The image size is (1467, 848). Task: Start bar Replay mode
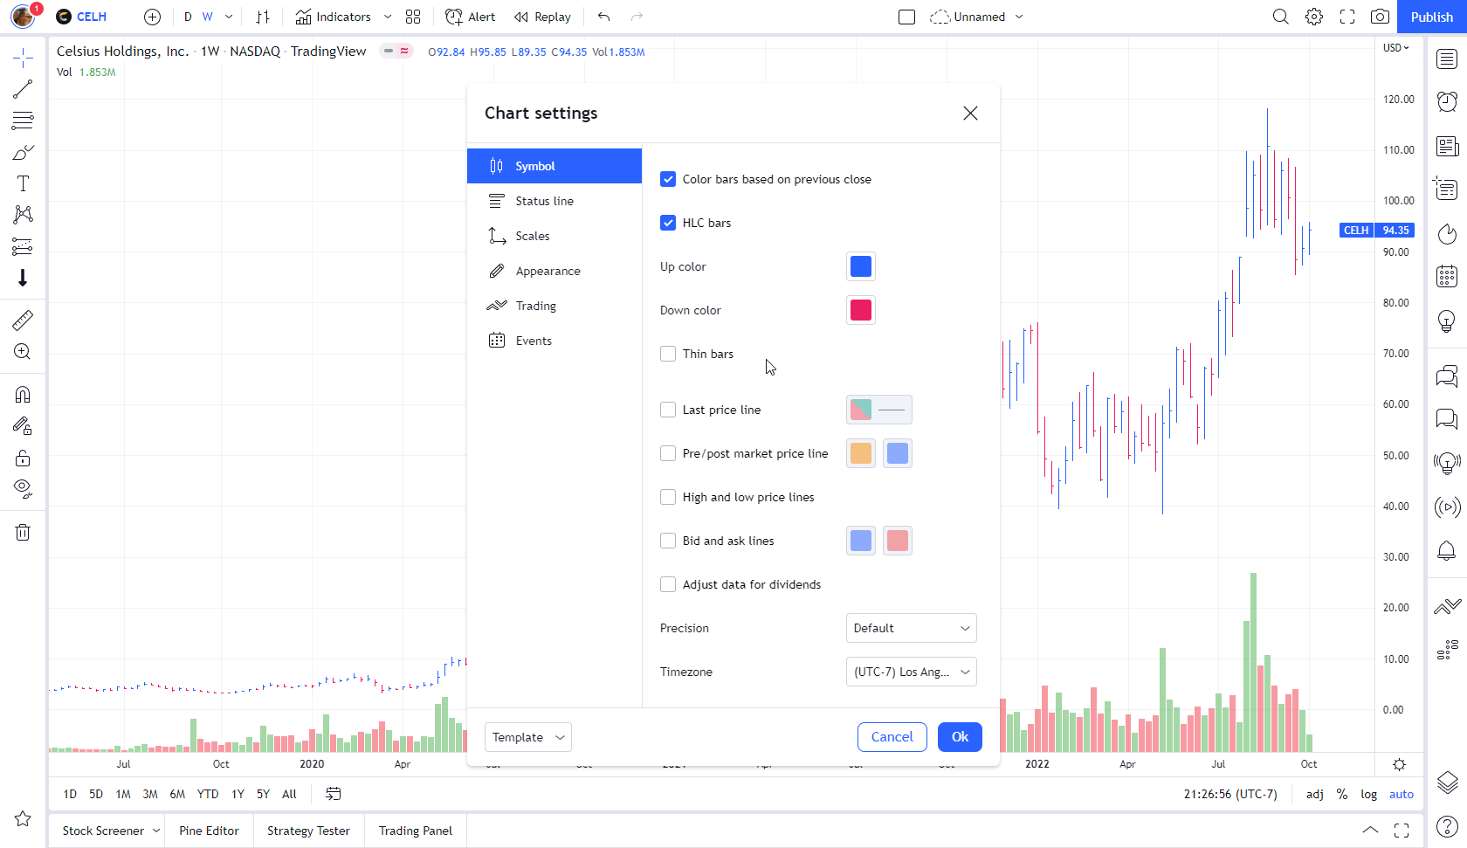click(x=542, y=17)
